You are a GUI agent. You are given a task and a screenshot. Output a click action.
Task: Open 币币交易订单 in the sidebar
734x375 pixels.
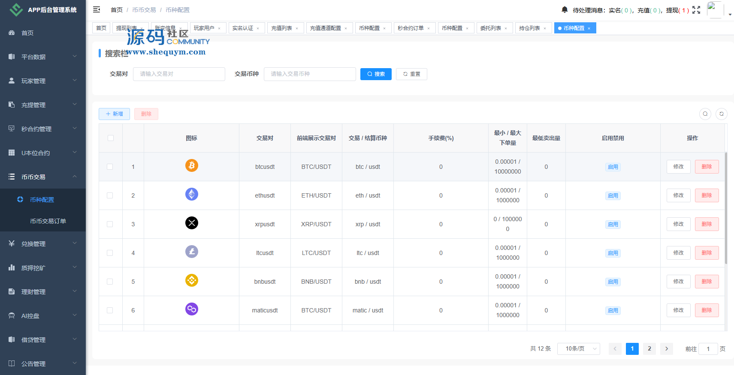[x=48, y=221]
